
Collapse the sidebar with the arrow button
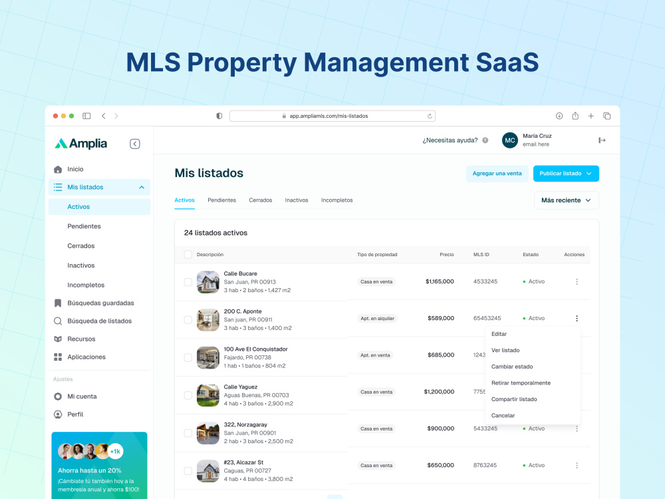pyautogui.click(x=135, y=144)
